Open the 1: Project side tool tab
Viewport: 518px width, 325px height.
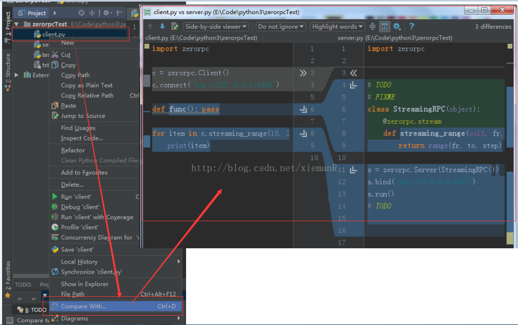tap(8, 25)
